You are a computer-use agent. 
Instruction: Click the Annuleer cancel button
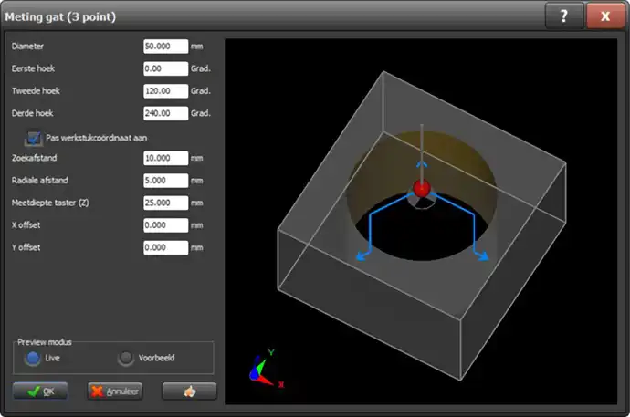pos(115,391)
